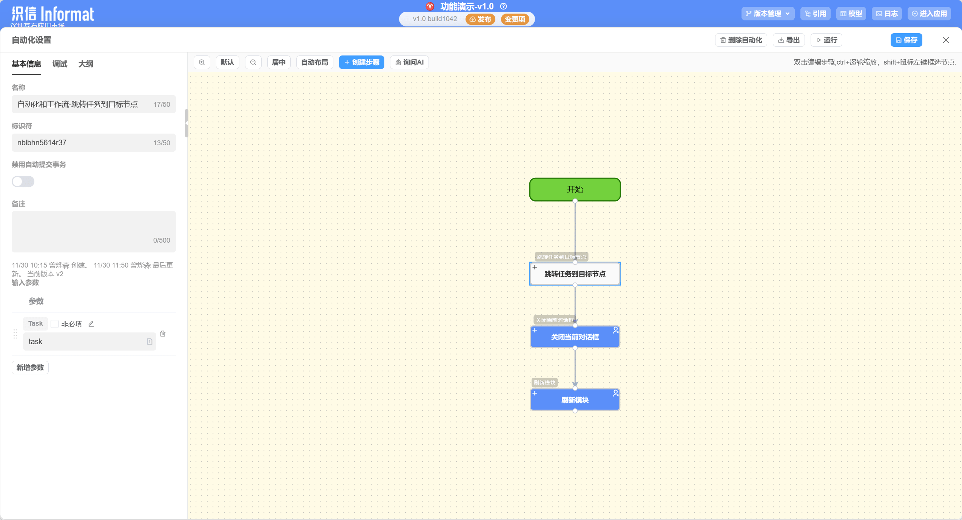The height and width of the screenshot is (520, 962).
Task: Toggle 禁用自动提交事务 switch
Action: pyautogui.click(x=23, y=182)
